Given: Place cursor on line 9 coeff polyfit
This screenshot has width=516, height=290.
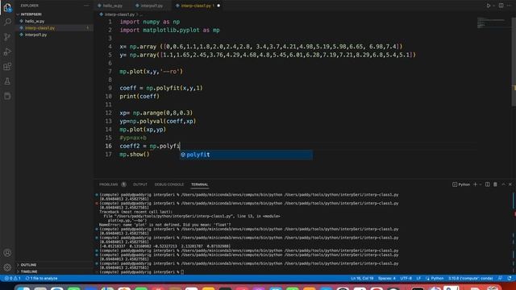Looking at the screenshot, I should [x=161, y=88].
